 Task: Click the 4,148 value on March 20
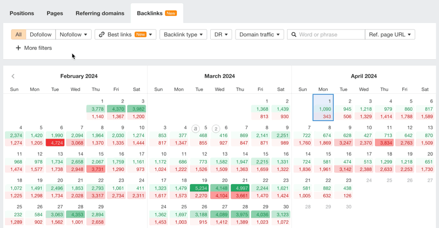(220, 188)
